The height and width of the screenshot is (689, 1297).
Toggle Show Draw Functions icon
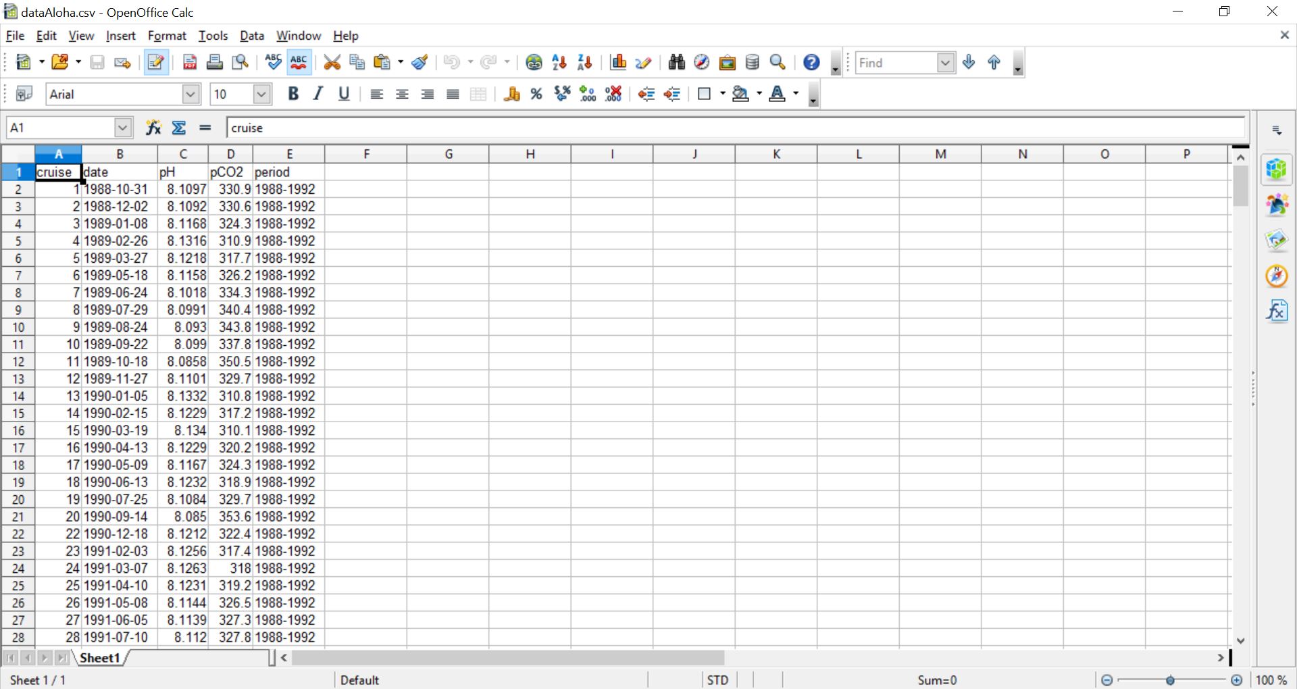point(643,62)
